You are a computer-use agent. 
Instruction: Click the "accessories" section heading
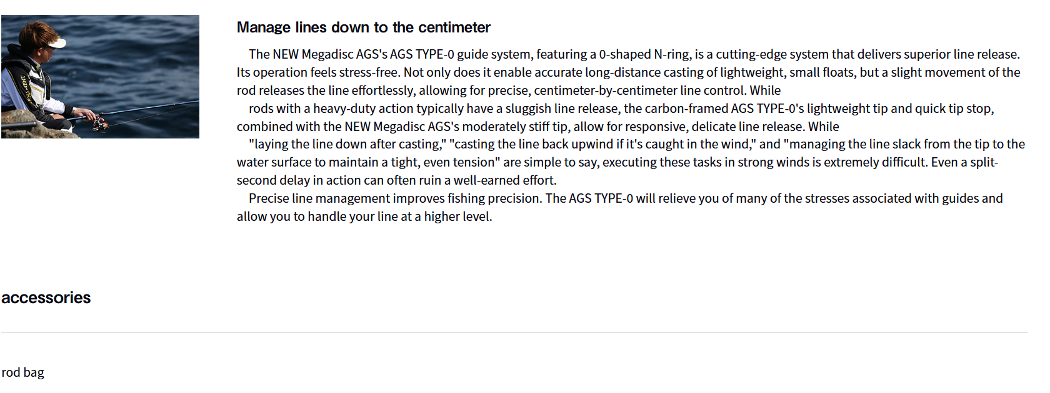click(46, 298)
